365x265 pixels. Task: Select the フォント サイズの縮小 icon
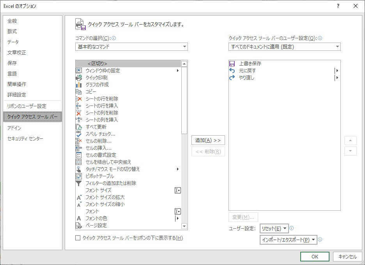click(79, 204)
